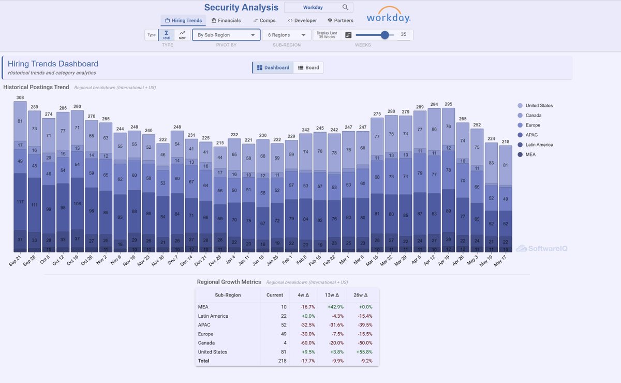Toggle Latin America legend entry
Image resolution: width=621 pixels, height=383 pixels.
click(x=535, y=145)
